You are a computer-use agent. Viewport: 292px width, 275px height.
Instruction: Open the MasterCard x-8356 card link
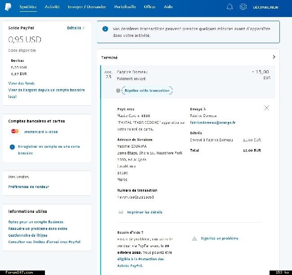pos(41,132)
